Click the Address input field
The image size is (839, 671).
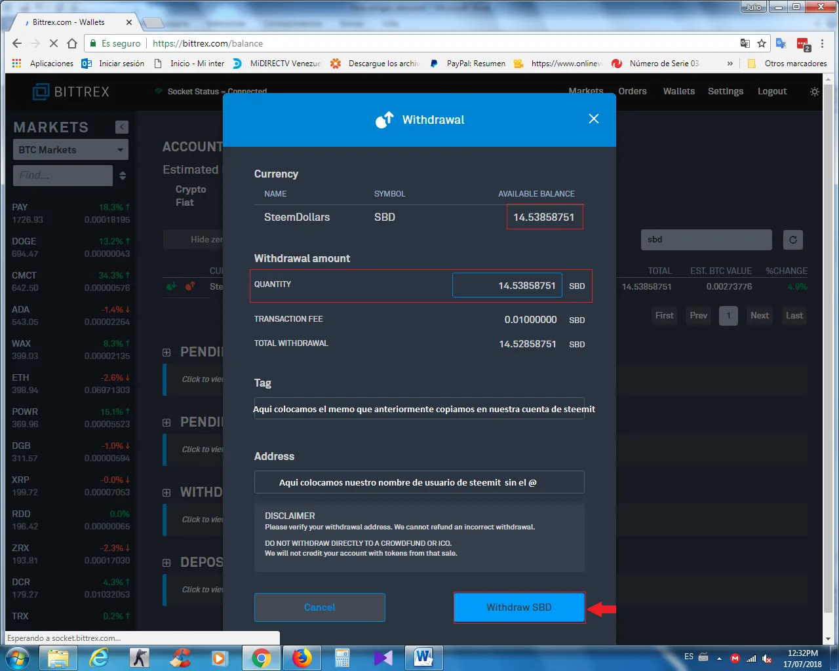(x=419, y=482)
